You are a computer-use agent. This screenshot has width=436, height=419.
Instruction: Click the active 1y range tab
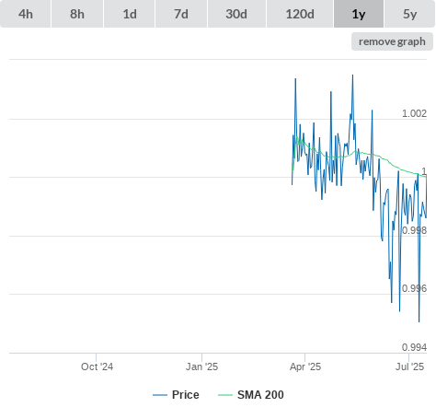(359, 14)
